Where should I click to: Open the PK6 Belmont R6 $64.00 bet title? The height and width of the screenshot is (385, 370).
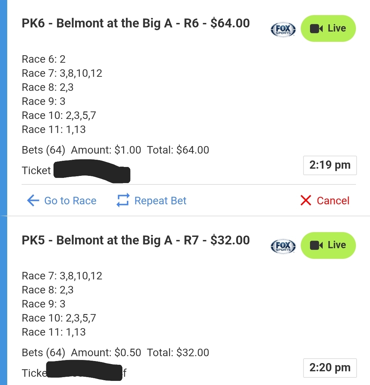pyautogui.click(x=135, y=23)
